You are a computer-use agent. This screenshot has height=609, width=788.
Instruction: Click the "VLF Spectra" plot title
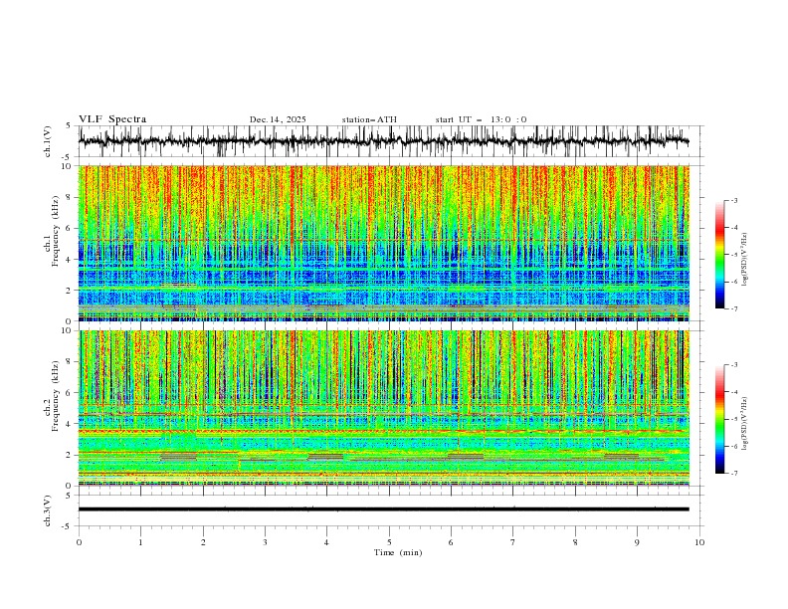(x=112, y=119)
